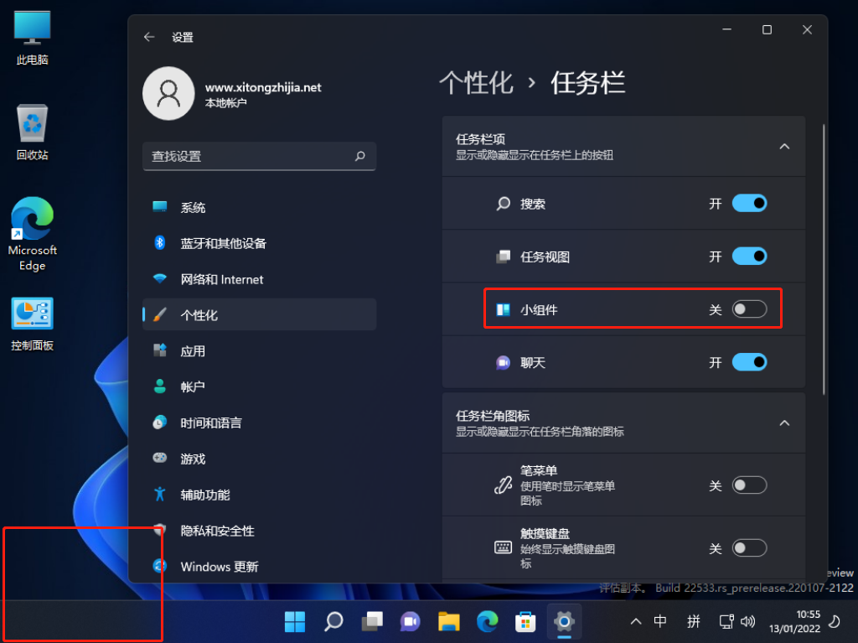Disable the 聊天 toggle
Image resolution: width=858 pixels, height=643 pixels.
750,361
